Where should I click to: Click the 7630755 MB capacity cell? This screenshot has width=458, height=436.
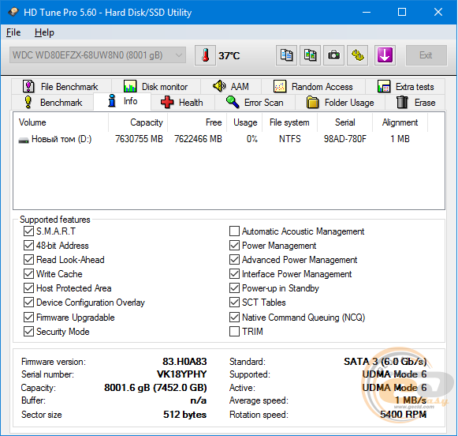139,139
